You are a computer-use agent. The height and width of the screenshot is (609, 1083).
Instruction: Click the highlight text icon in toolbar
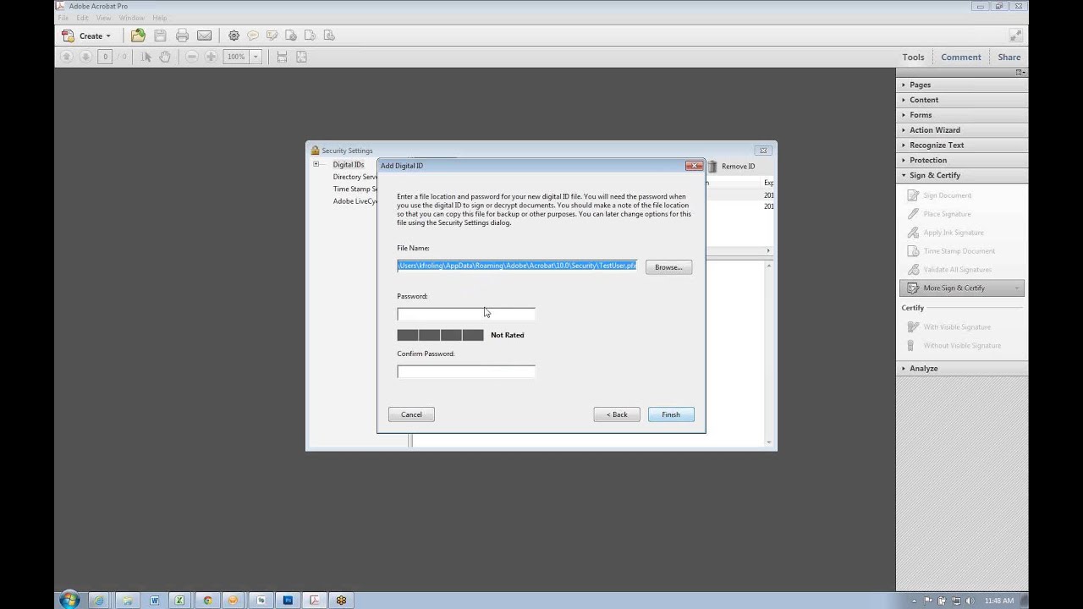pos(272,36)
